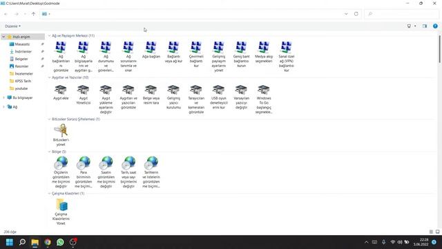442x249 pixels.
Task: Open 'USB oyun denetleyicilerini kur' item
Action: coord(218,97)
